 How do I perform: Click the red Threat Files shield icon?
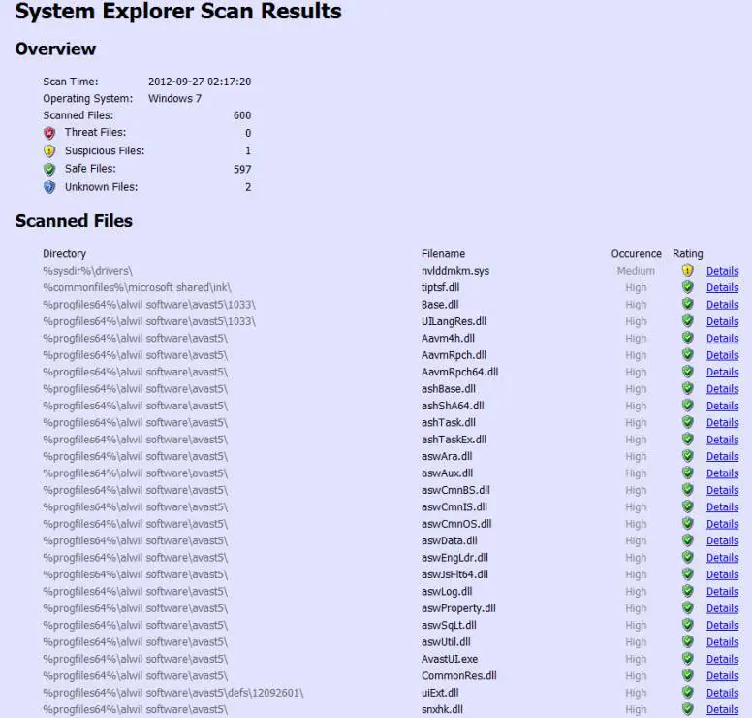[x=49, y=133]
